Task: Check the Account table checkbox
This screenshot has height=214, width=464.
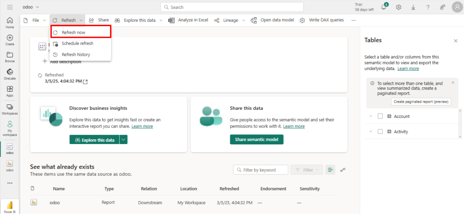Action: click(x=380, y=116)
